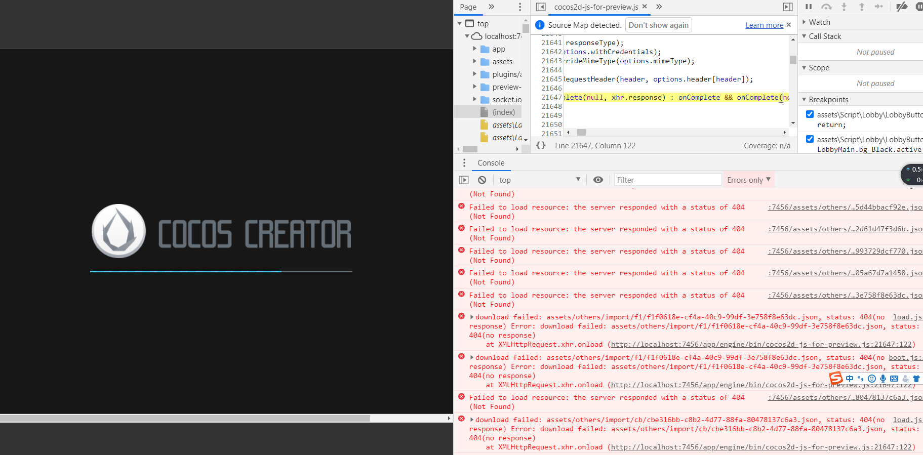Click the Step into function icon

point(844,7)
